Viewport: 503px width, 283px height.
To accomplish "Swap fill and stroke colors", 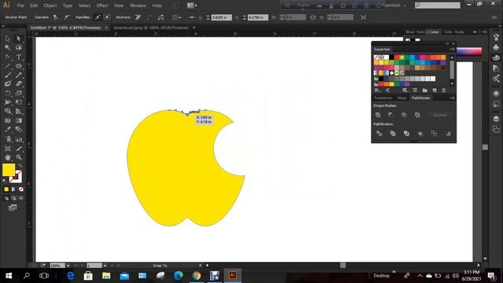I will click(x=20, y=166).
